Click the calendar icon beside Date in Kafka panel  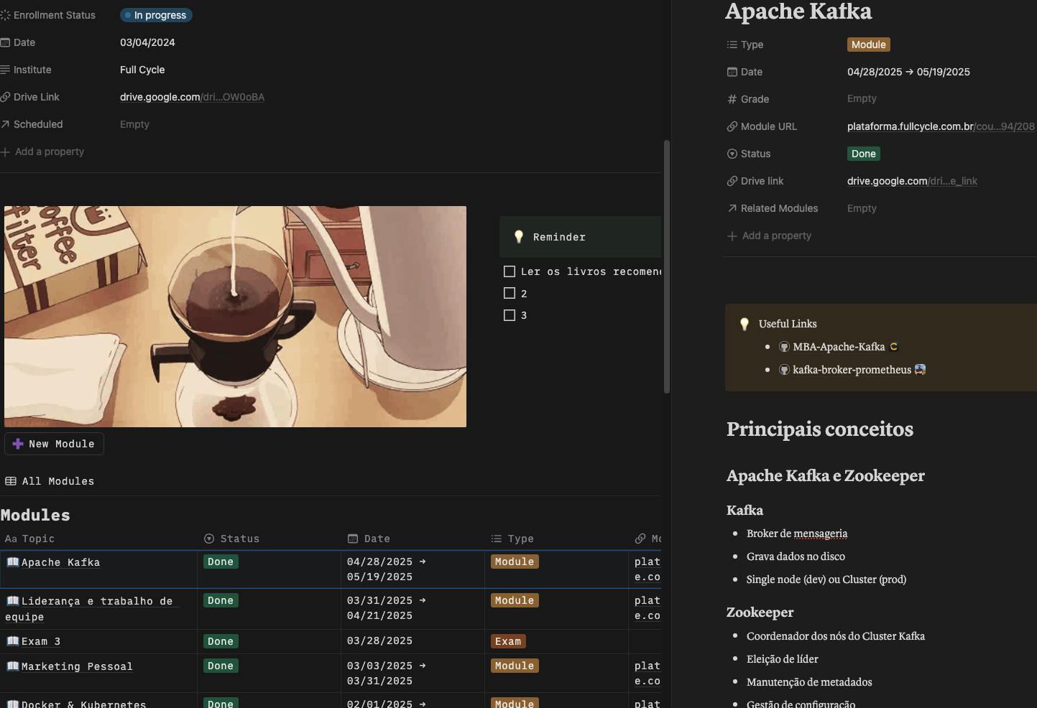pyautogui.click(x=732, y=72)
